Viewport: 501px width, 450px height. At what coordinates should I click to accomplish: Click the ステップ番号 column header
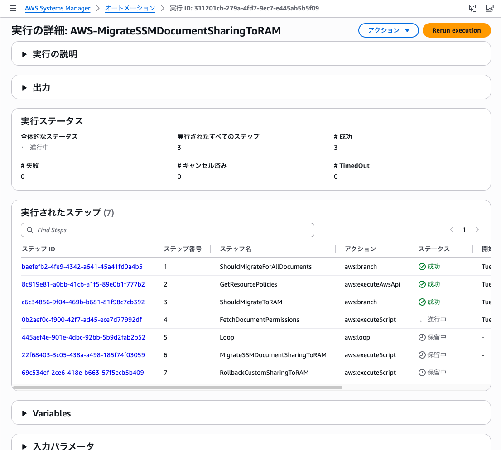click(183, 249)
